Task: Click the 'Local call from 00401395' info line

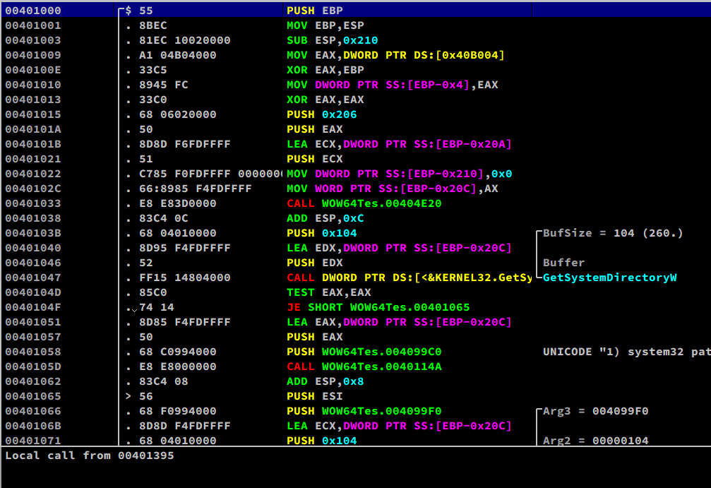Action: [x=90, y=456]
